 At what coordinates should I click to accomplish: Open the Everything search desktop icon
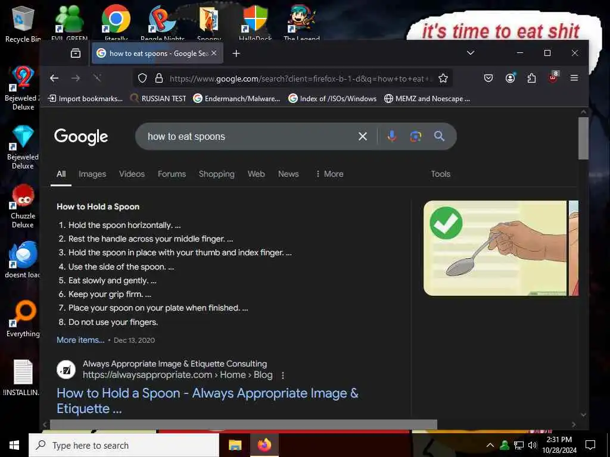click(x=23, y=319)
